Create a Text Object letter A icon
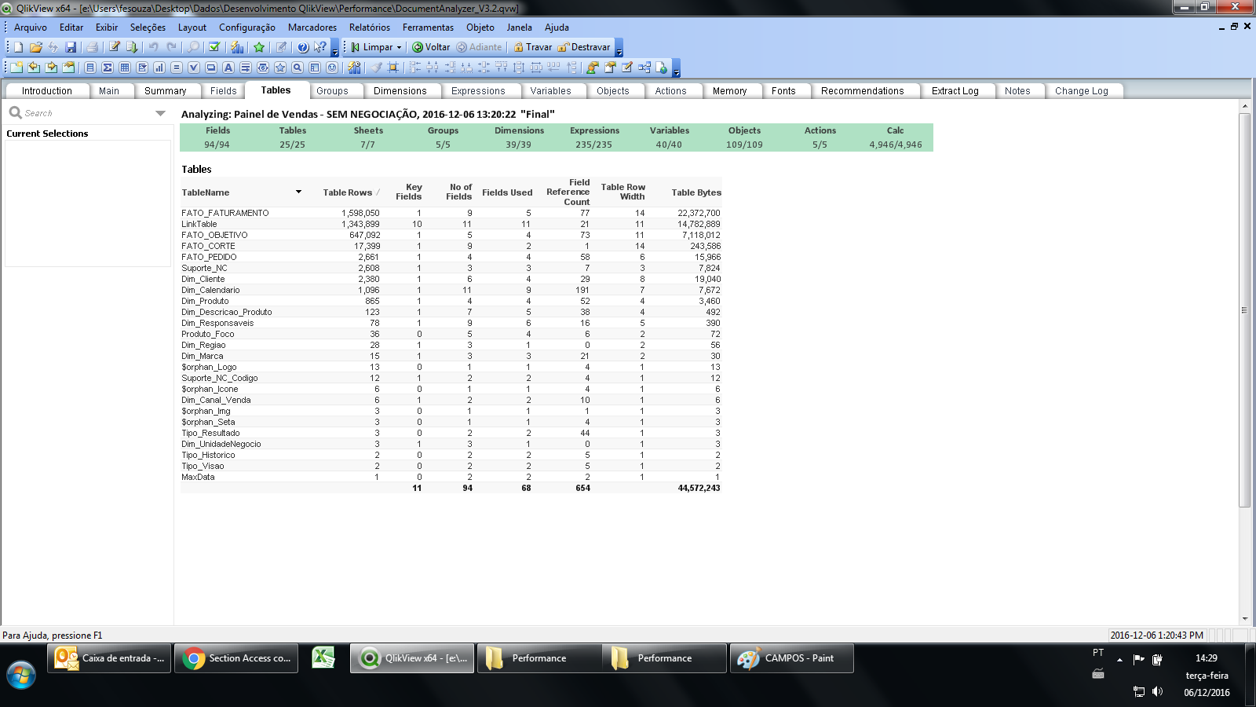 (x=228, y=68)
